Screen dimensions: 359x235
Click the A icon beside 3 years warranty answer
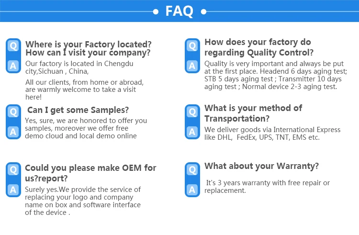coord(192,189)
